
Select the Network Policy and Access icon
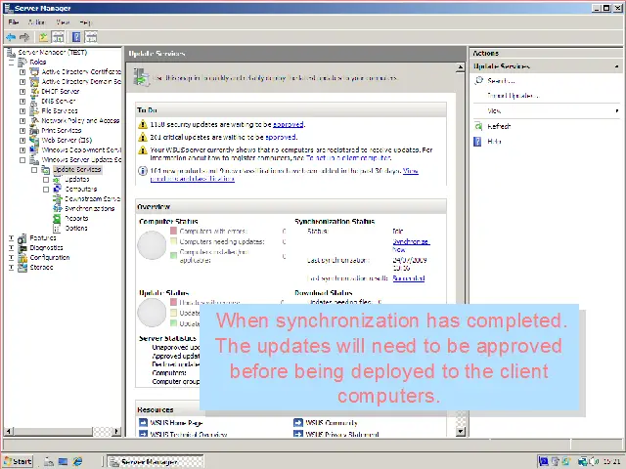tap(34, 120)
